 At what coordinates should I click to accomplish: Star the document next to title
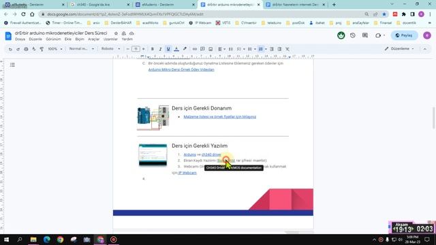(116, 33)
